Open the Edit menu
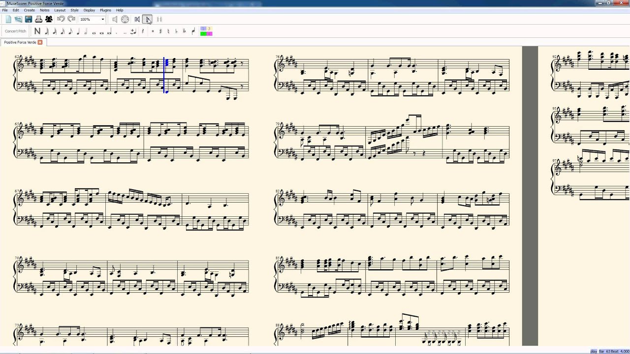 tap(16, 10)
